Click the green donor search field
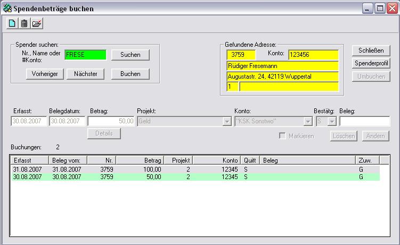Viewport: 400px width, 245px height. coord(85,55)
